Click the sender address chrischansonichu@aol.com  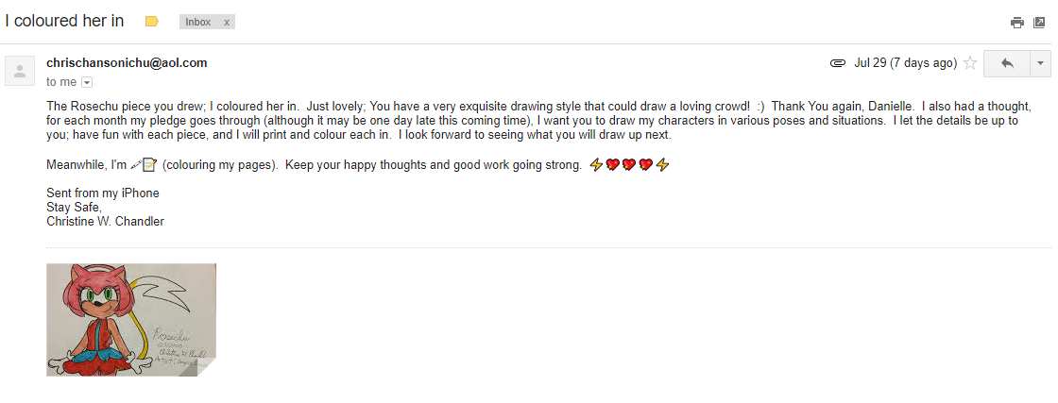(x=127, y=63)
